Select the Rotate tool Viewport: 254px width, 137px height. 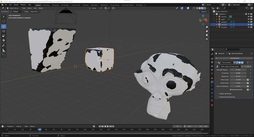(x=4, y=31)
